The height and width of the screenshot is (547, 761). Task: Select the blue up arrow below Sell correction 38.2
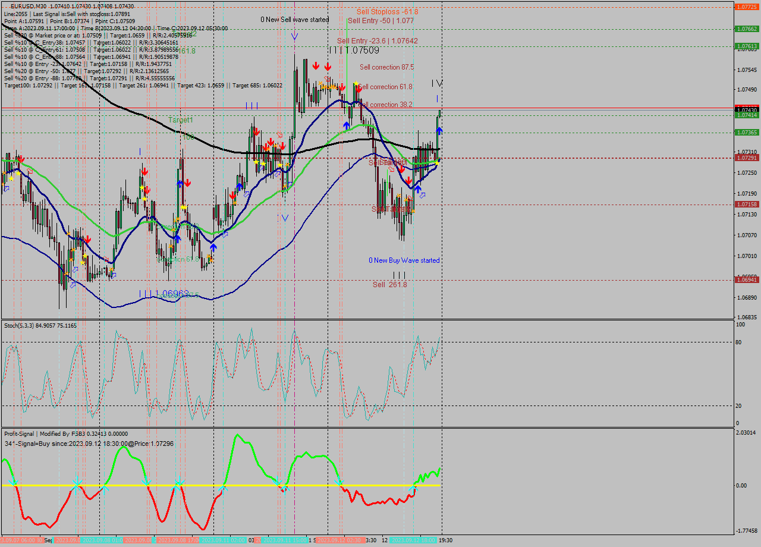[x=347, y=125]
